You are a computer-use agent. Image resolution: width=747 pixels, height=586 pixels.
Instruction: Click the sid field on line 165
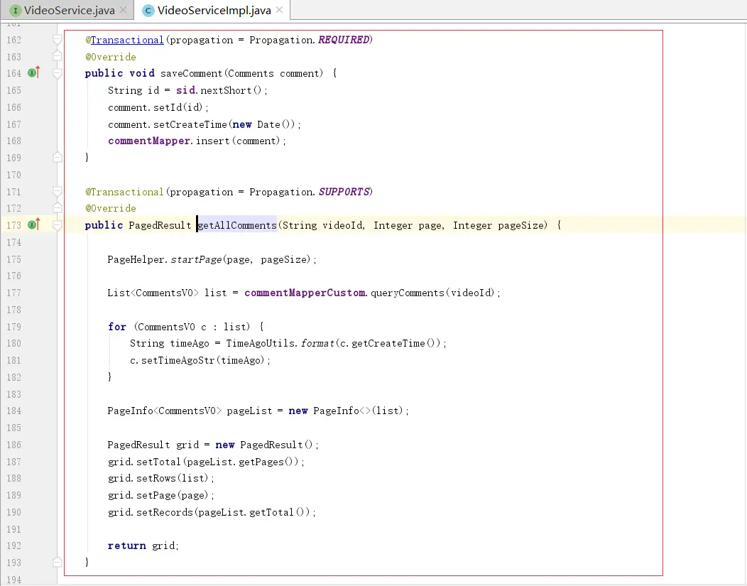(x=185, y=90)
